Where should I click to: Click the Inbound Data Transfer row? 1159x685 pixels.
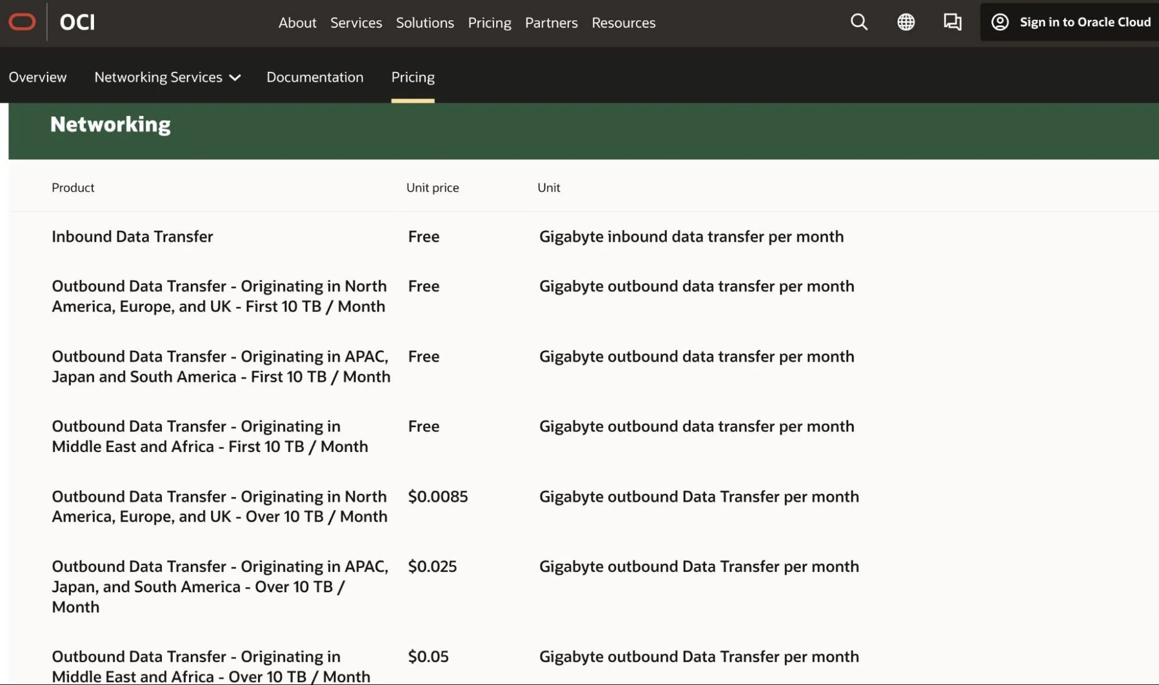132,236
